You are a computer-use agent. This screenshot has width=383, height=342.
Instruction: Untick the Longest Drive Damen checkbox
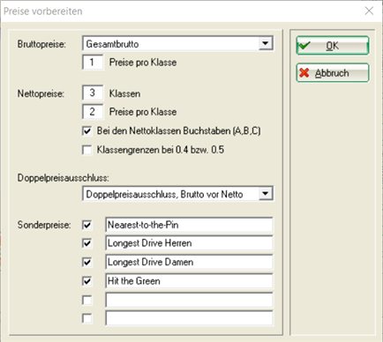pos(86,262)
